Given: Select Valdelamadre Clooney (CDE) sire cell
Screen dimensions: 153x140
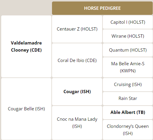Looking at the screenshot, I should 26,46.
